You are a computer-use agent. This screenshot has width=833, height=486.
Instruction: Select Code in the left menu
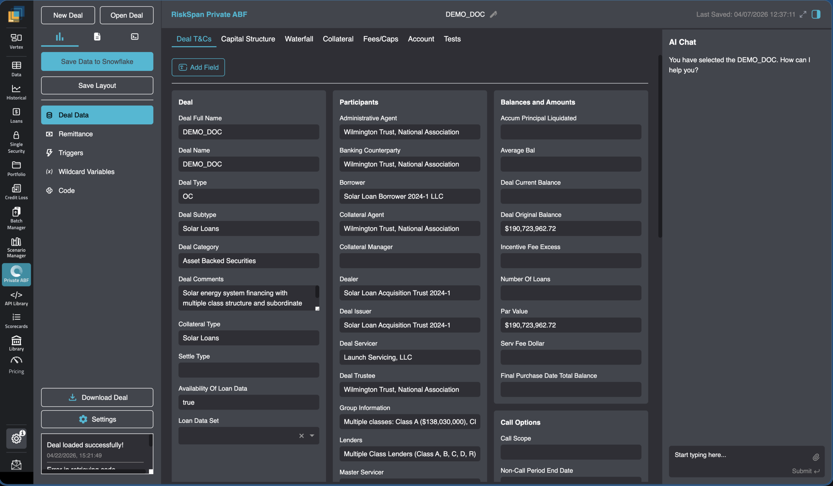[x=97, y=190]
